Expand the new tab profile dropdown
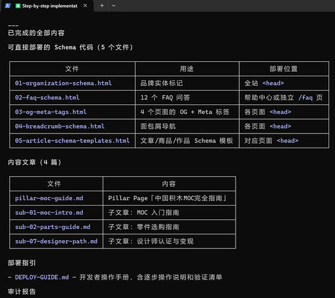The width and height of the screenshot is (335, 298). click(x=114, y=6)
